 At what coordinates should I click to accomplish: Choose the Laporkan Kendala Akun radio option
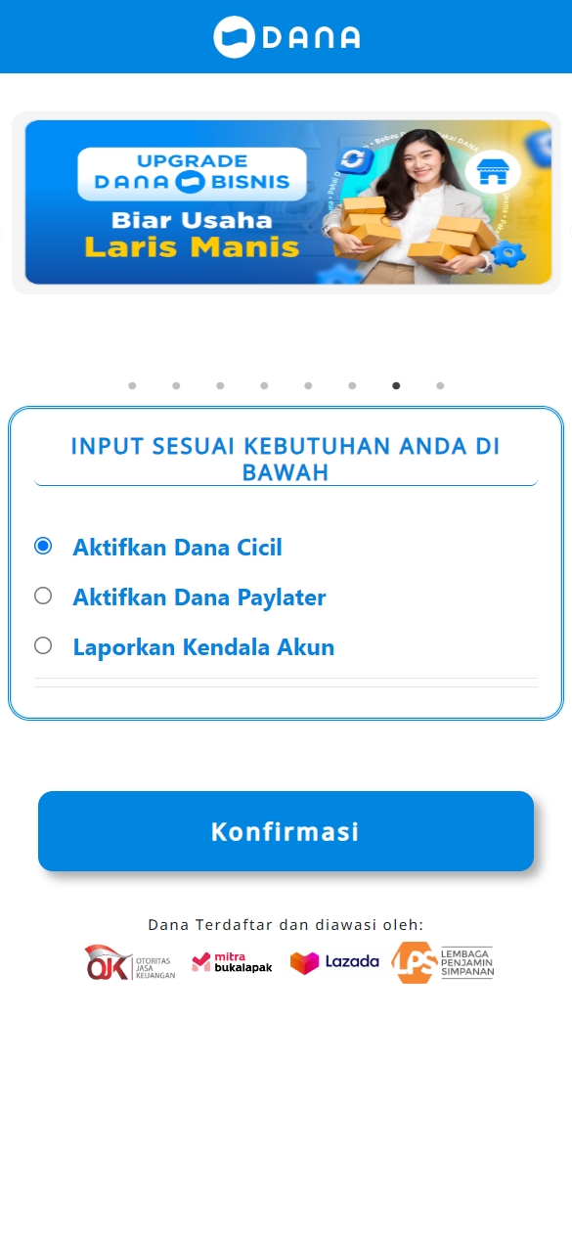(x=43, y=645)
